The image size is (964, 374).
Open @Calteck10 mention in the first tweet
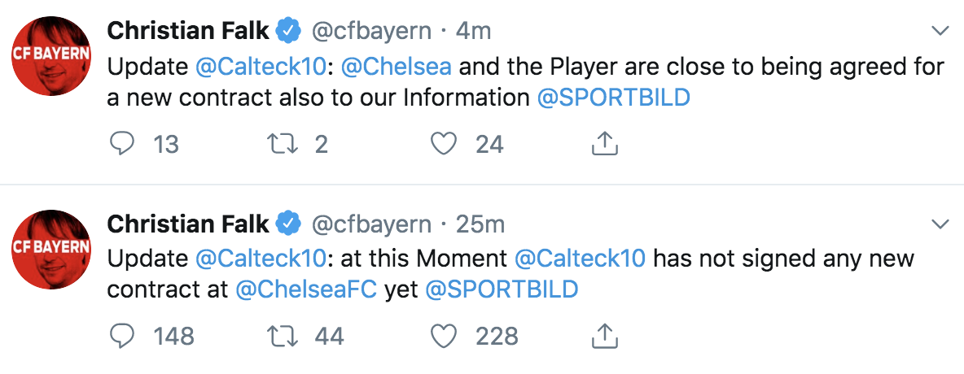coord(262,66)
